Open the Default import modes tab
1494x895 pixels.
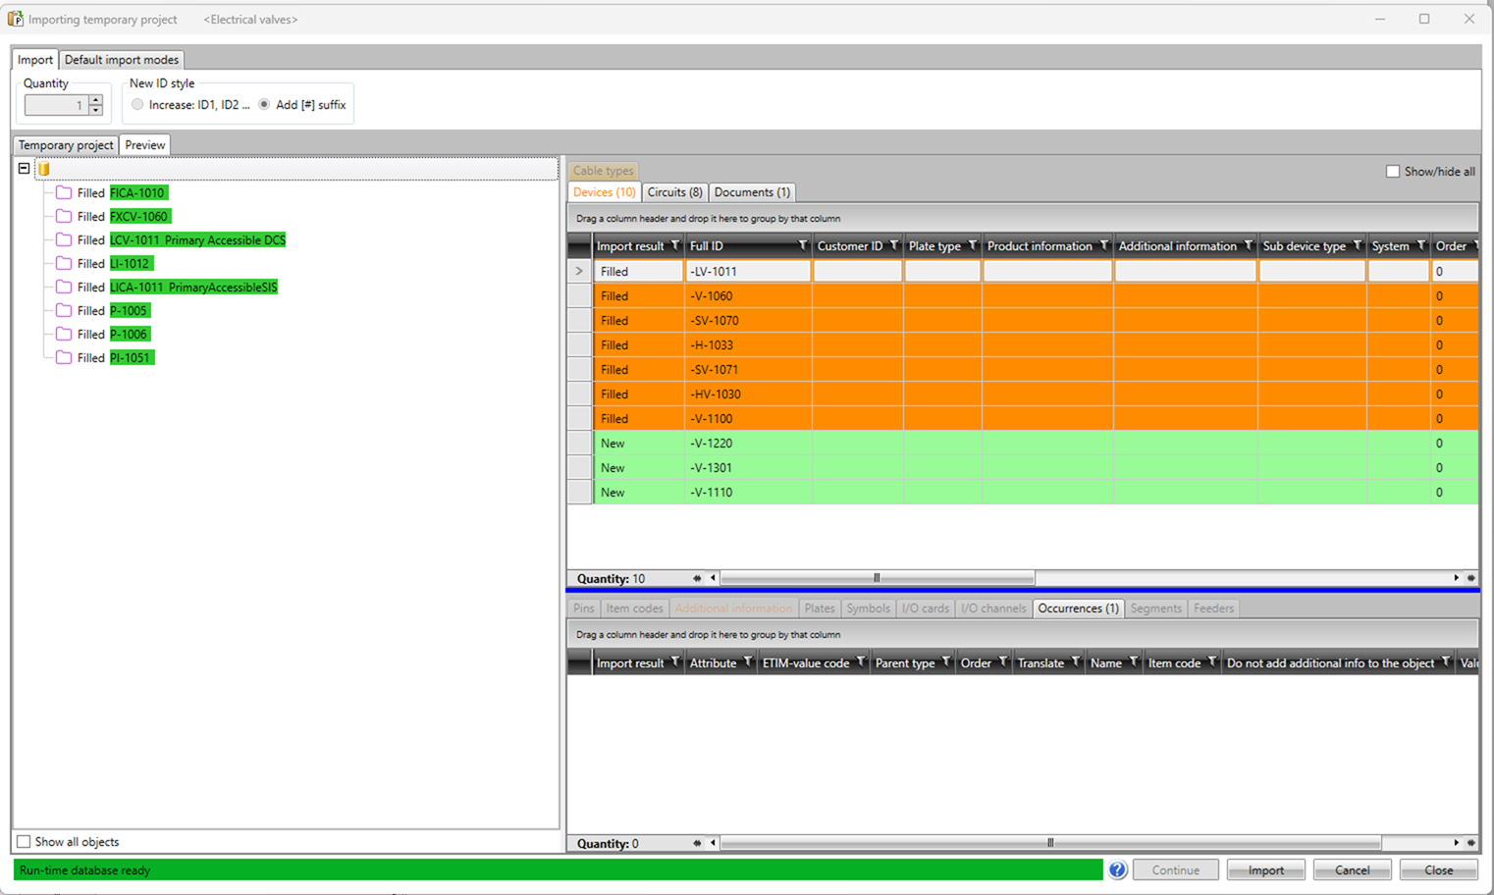click(122, 60)
